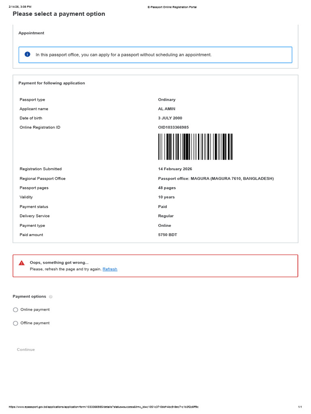Click the Payment type label
Screen dimensions: 311x414
pyautogui.click(x=32, y=226)
